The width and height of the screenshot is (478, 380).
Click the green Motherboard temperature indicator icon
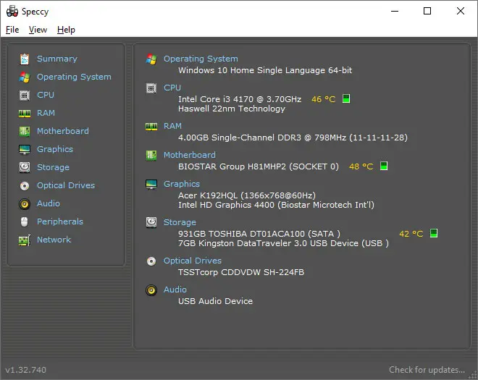[384, 166]
